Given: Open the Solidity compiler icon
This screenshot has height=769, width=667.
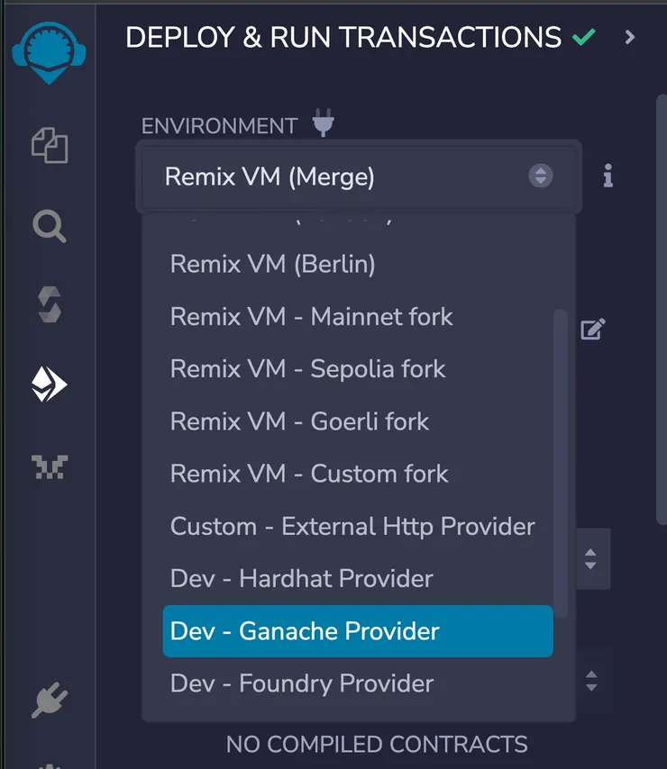Looking at the screenshot, I should pos(50,306).
